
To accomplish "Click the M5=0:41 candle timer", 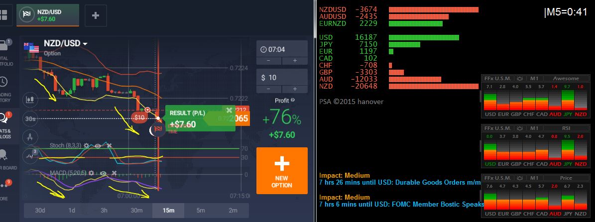I will click(x=566, y=12).
